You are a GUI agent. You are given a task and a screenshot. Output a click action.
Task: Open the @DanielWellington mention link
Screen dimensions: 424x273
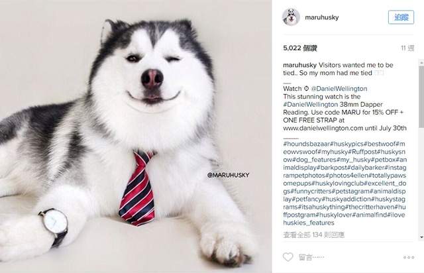(x=339, y=89)
